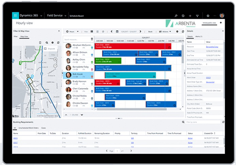Refresh the Booking Requirements list
236x166 pixels.
223,122
